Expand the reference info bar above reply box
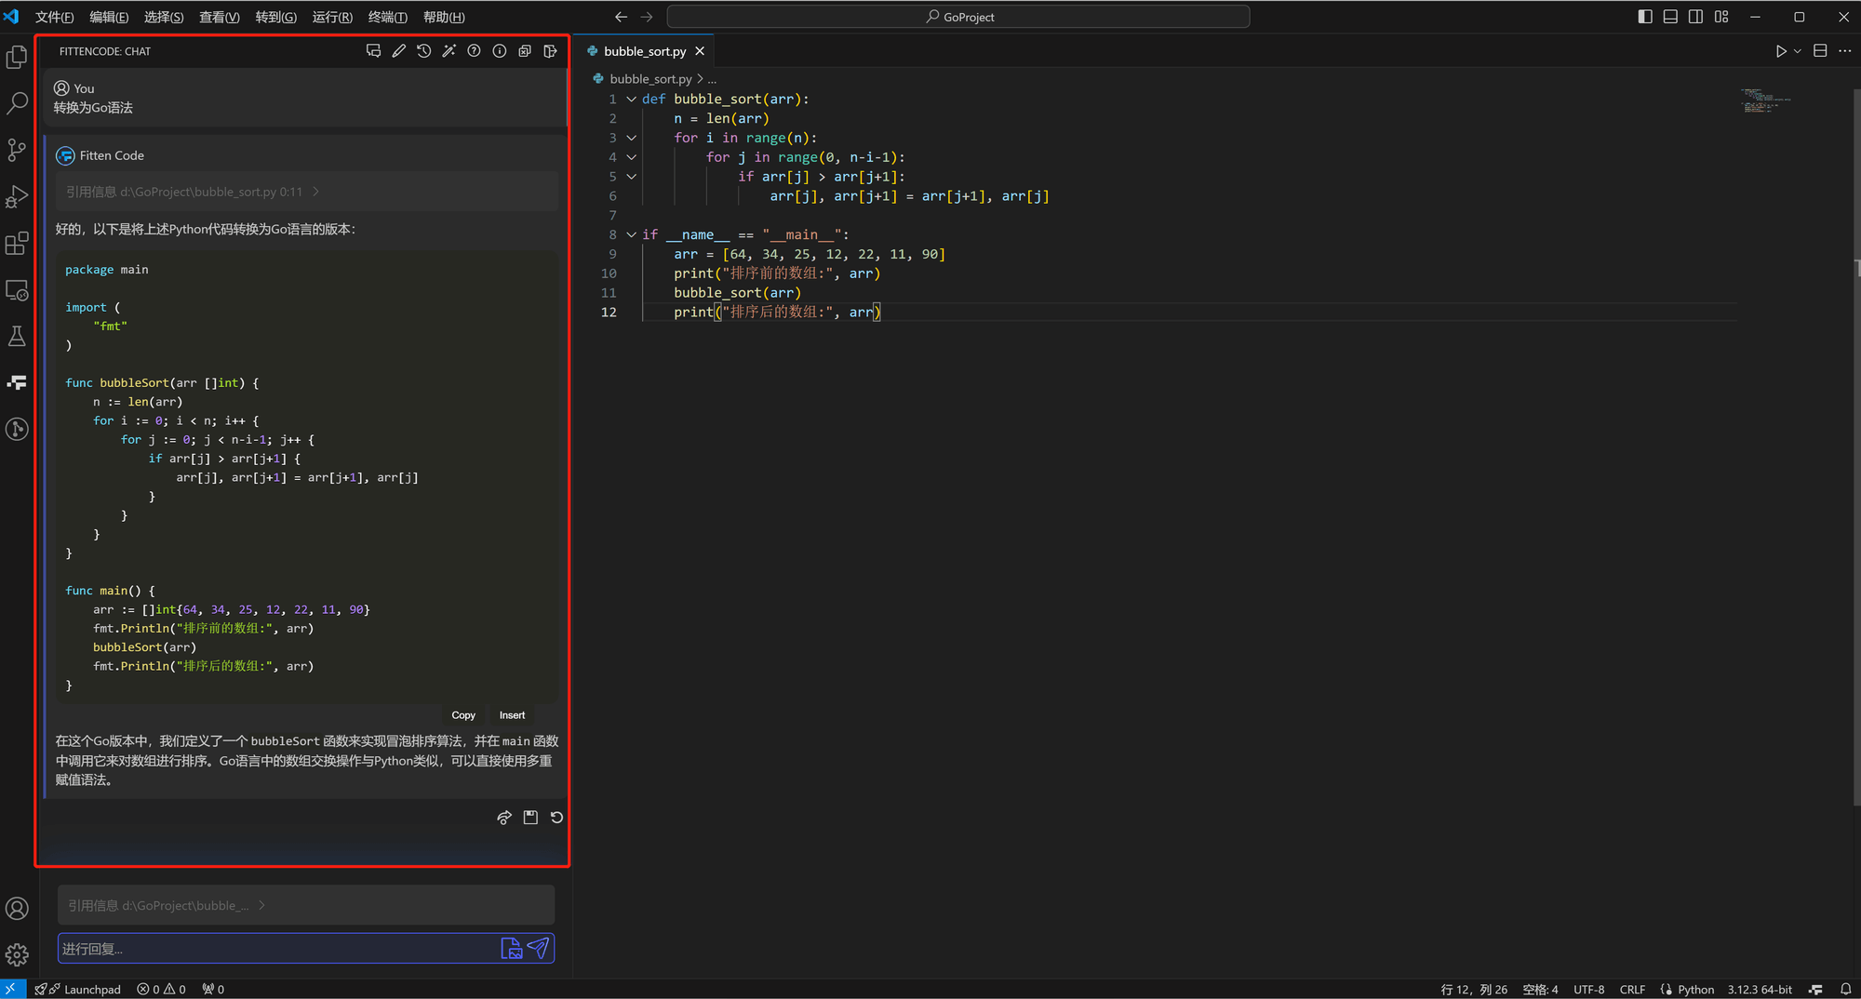 [x=306, y=905]
